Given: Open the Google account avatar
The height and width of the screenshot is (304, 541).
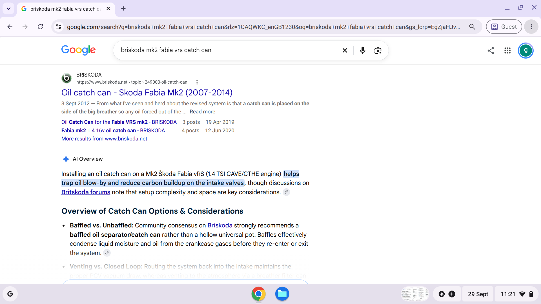Looking at the screenshot, I should pos(526,50).
